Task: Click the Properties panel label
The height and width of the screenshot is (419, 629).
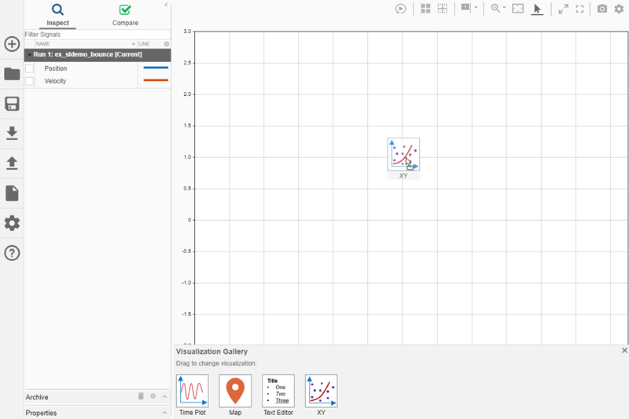Action: (41, 413)
